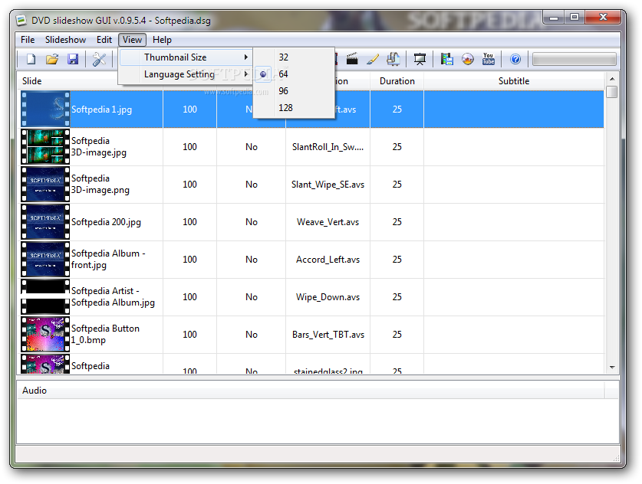Viewport: 642px width, 484px height.
Task: Select Softpedia Album - front.jpg thumbnail
Action: pyautogui.click(x=45, y=259)
